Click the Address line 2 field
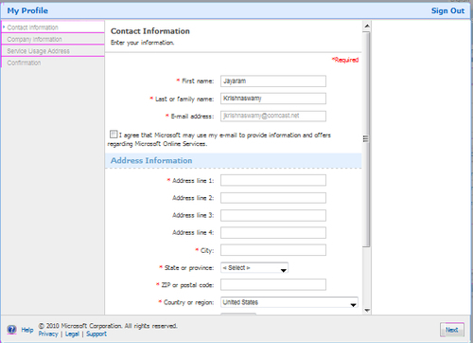 pyautogui.click(x=273, y=198)
